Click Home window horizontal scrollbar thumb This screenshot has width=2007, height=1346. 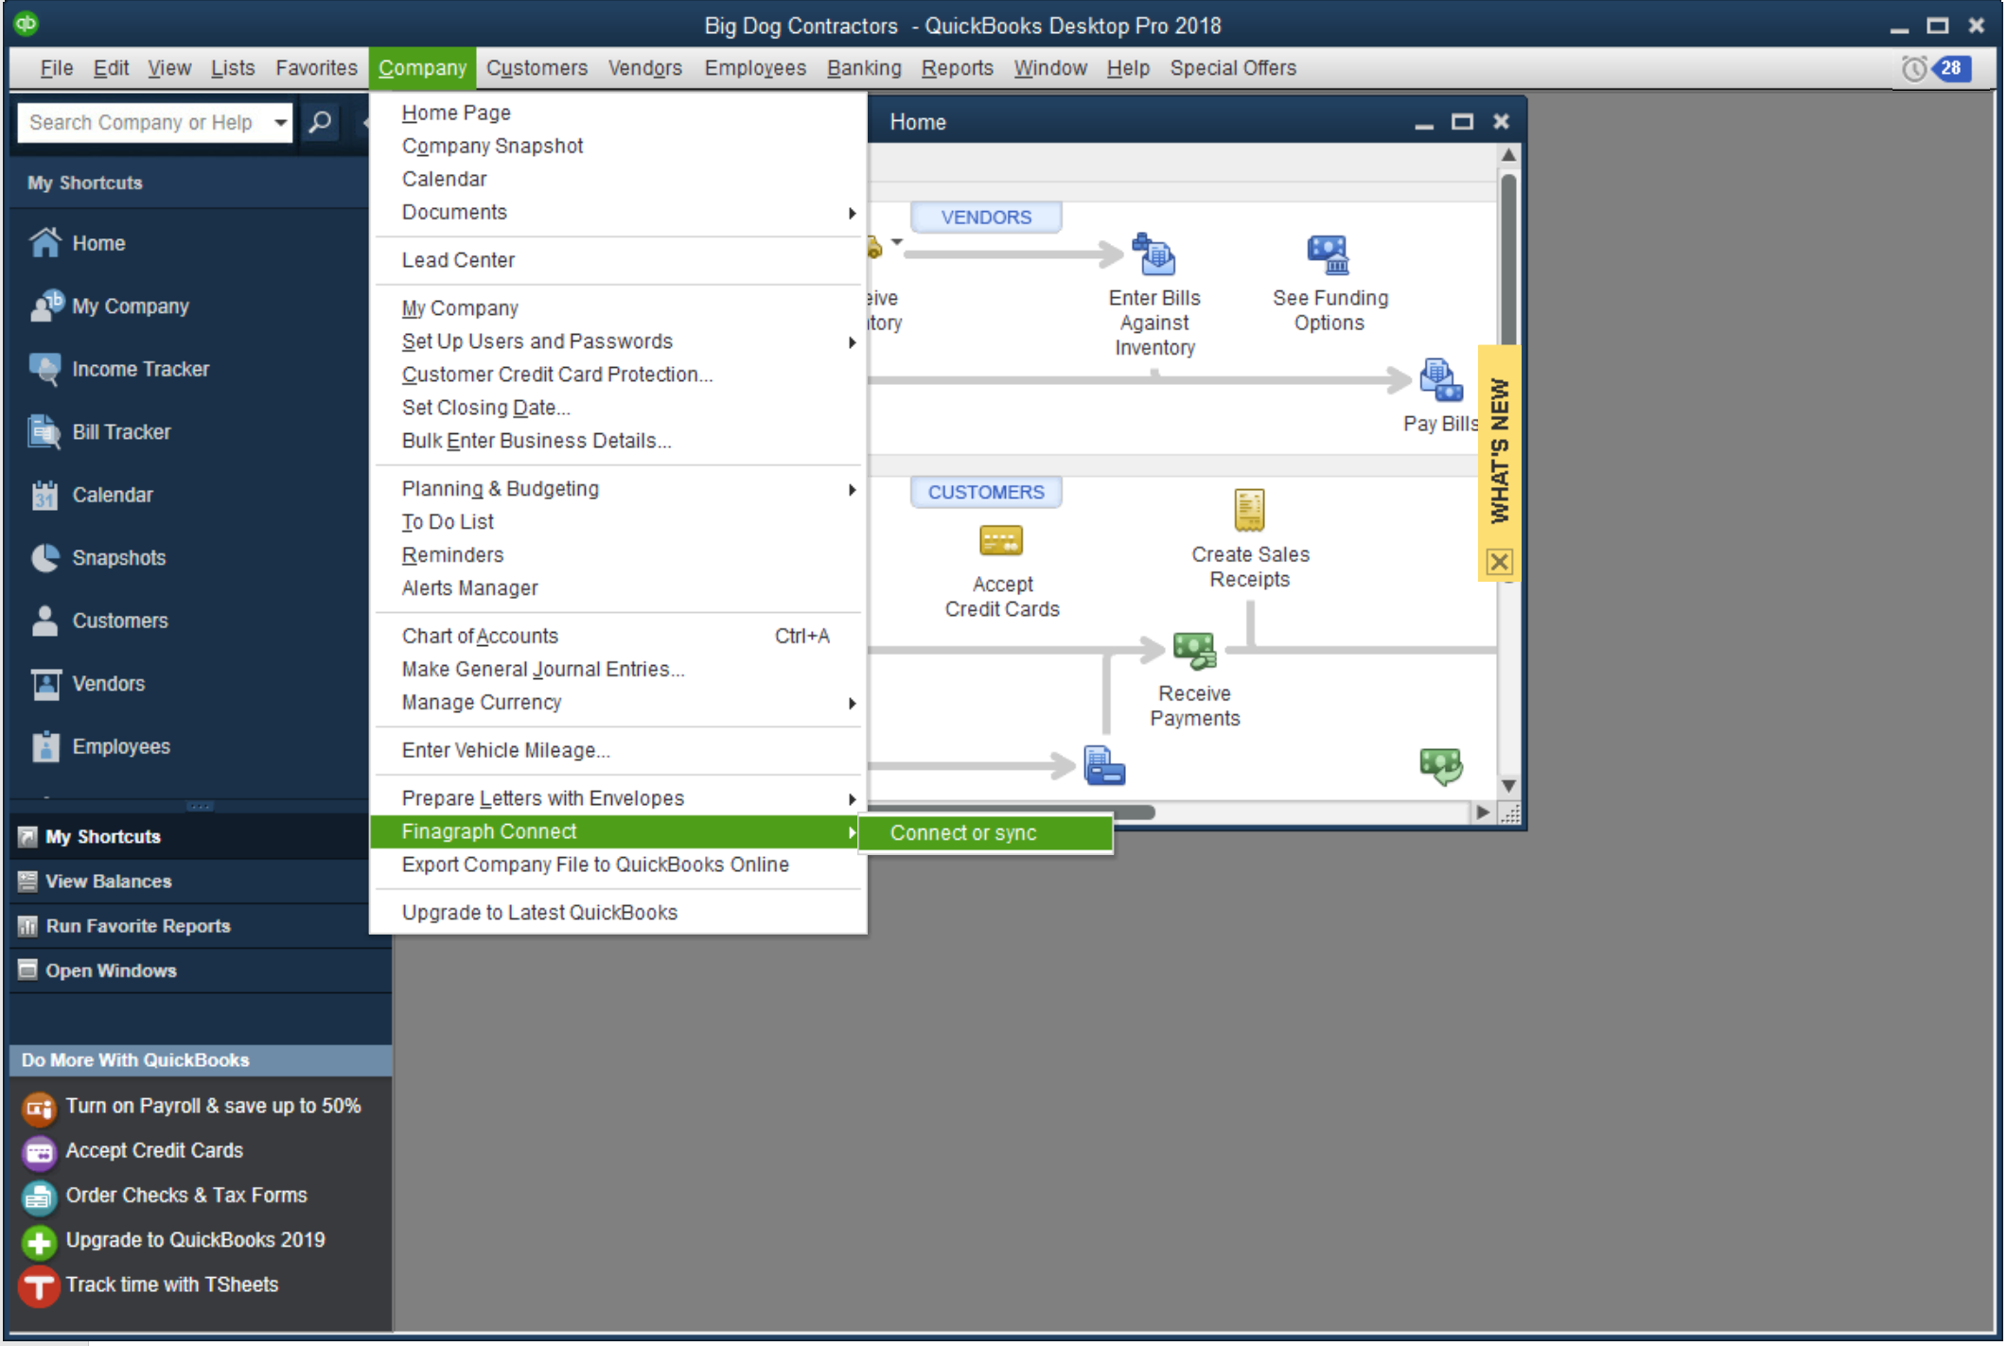(x=1012, y=812)
